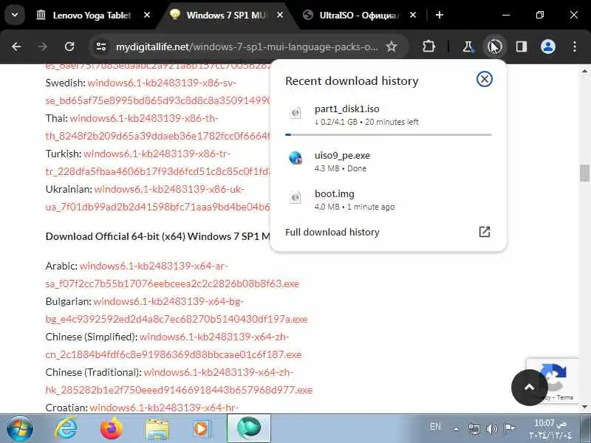View site information icon in address bar
Image resolution: width=591 pixels, height=443 pixels.
pyautogui.click(x=101, y=47)
